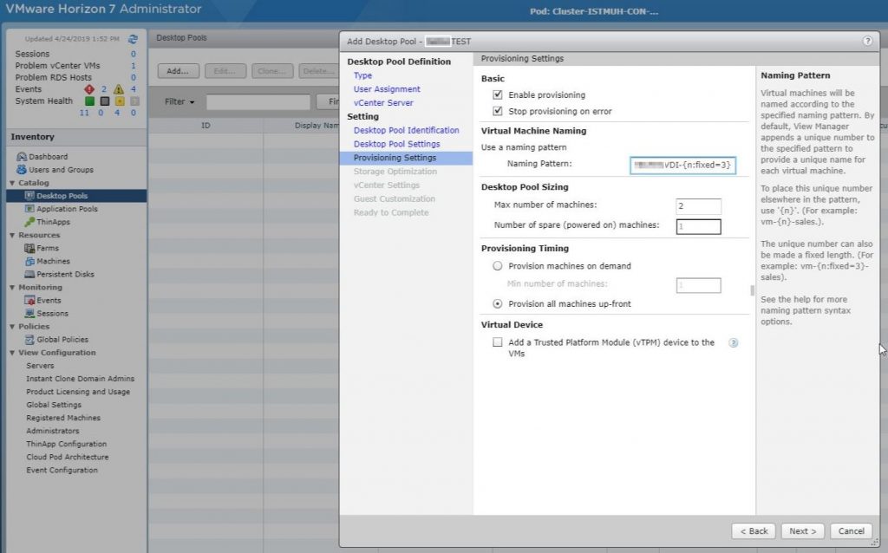Select the Provisioning Settings step

(406, 158)
